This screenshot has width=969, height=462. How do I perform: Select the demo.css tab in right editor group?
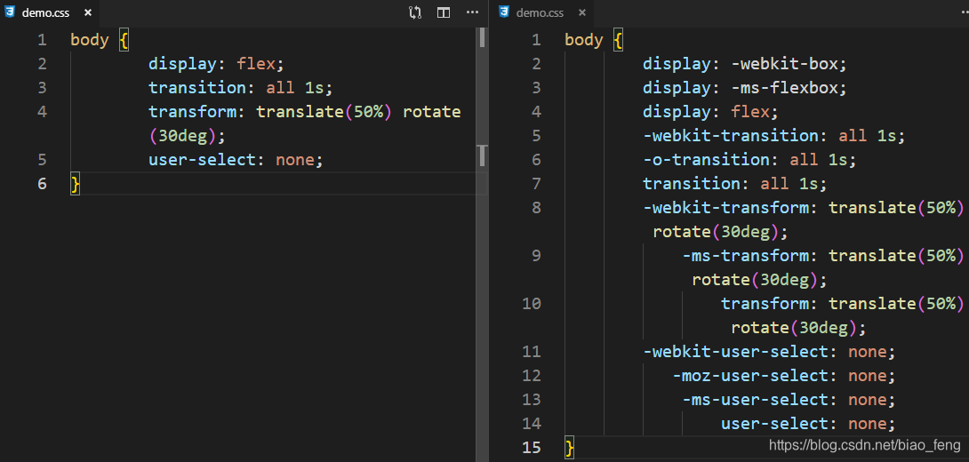coord(542,12)
